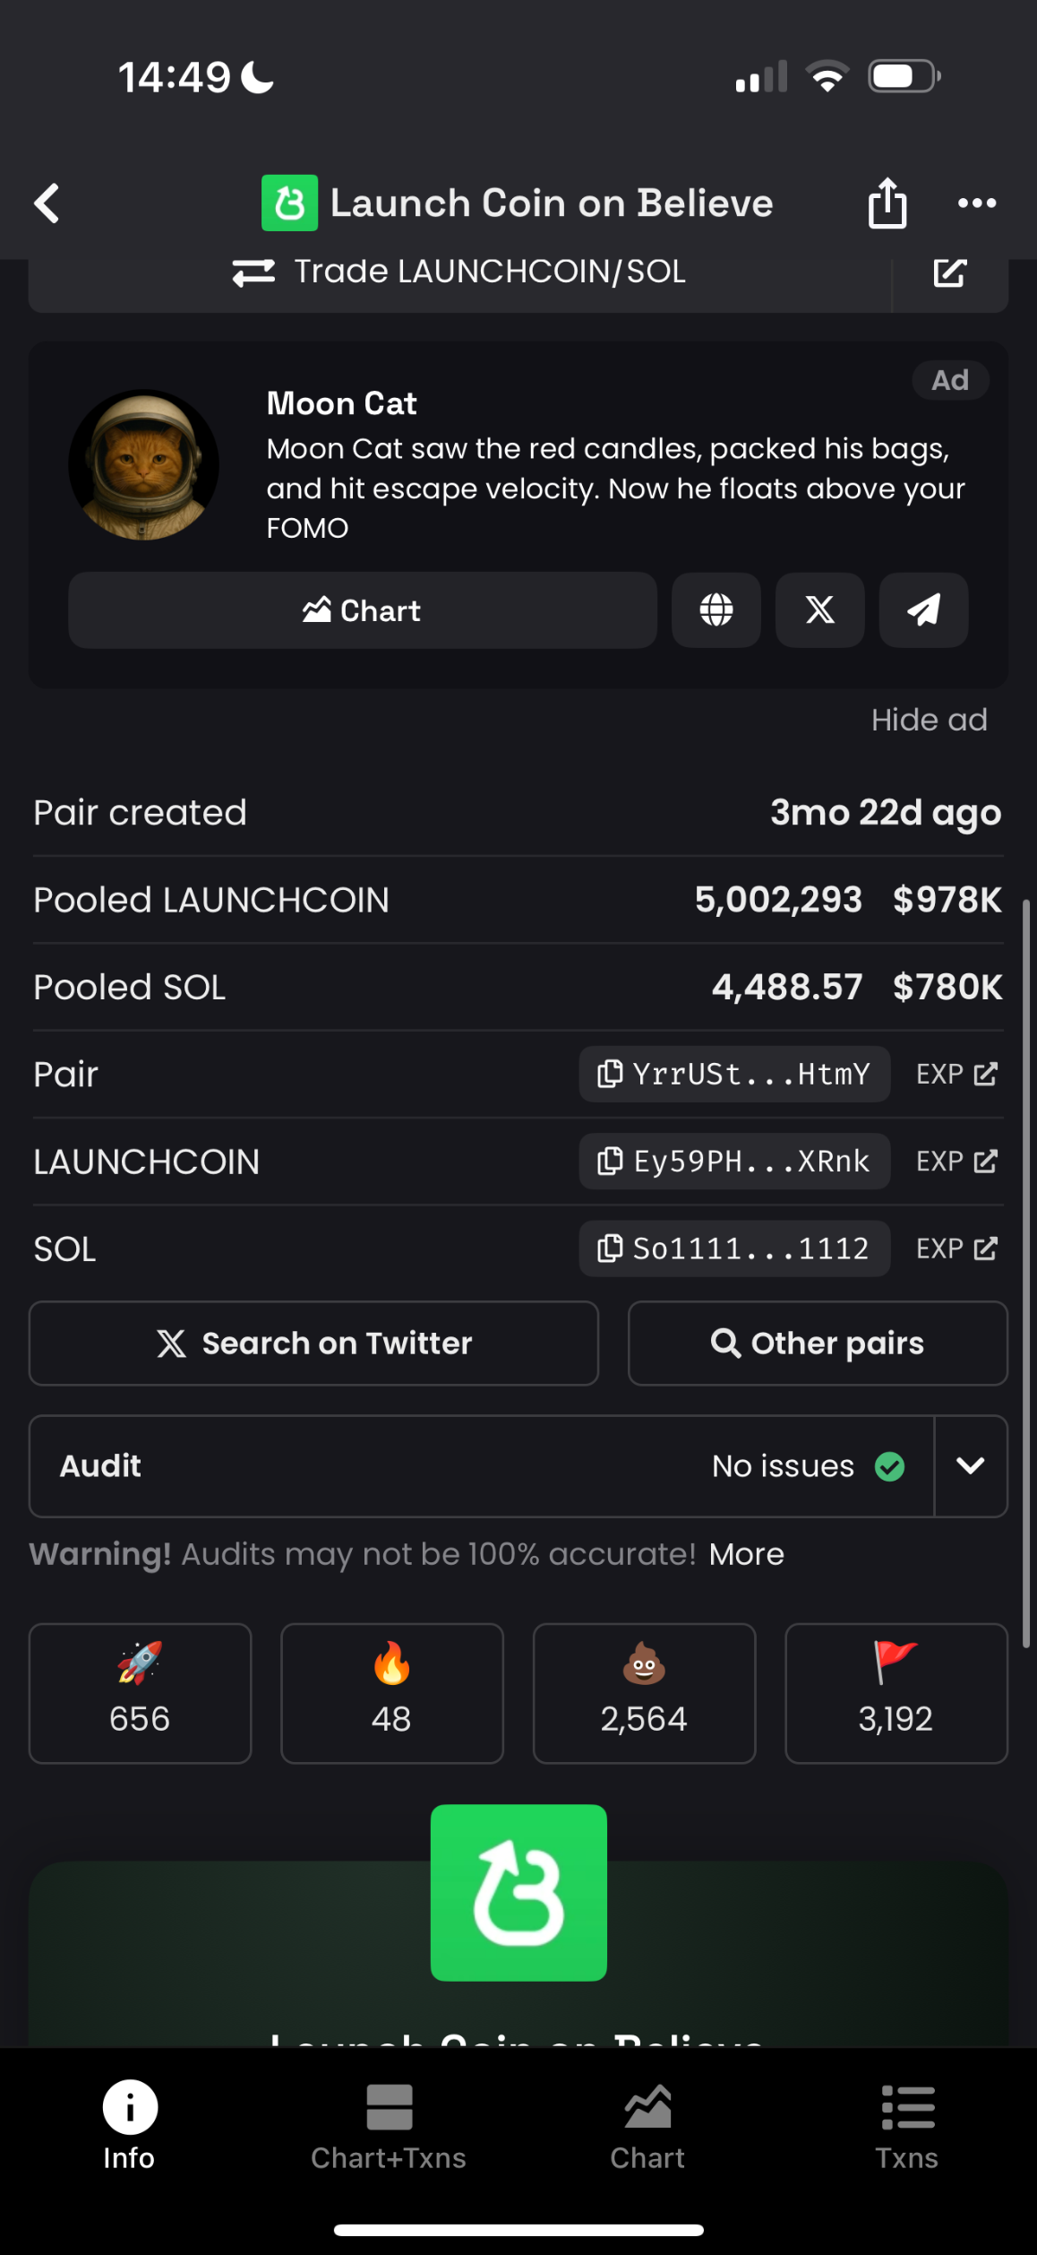Image resolution: width=1037 pixels, height=2255 pixels.
Task: Open SOL address in explorer EXP
Action: click(x=956, y=1248)
